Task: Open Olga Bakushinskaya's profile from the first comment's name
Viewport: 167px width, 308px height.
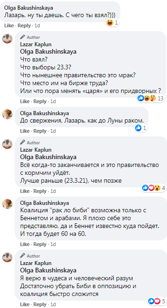Action: 29,8
